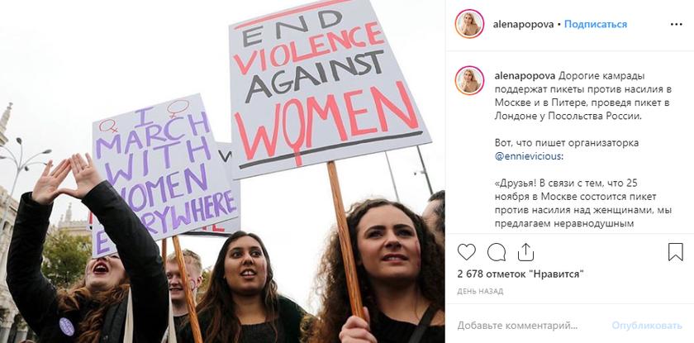Open the protest photo of the post
This screenshot has height=343, width=694.
[222, 171]
